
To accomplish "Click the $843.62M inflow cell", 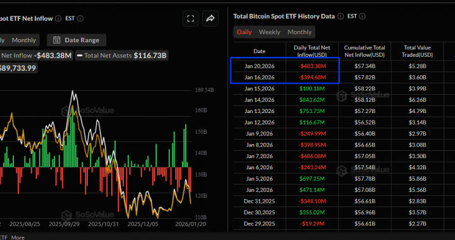I will (312, 100).
